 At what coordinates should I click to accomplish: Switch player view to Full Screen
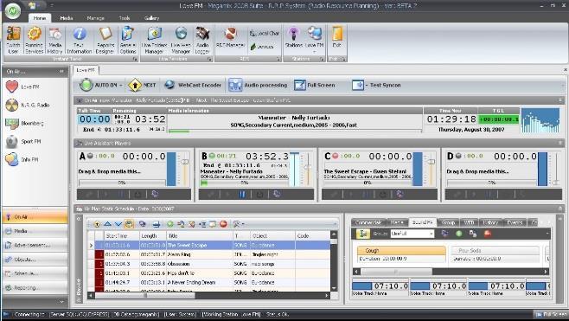tap(315, 85)
